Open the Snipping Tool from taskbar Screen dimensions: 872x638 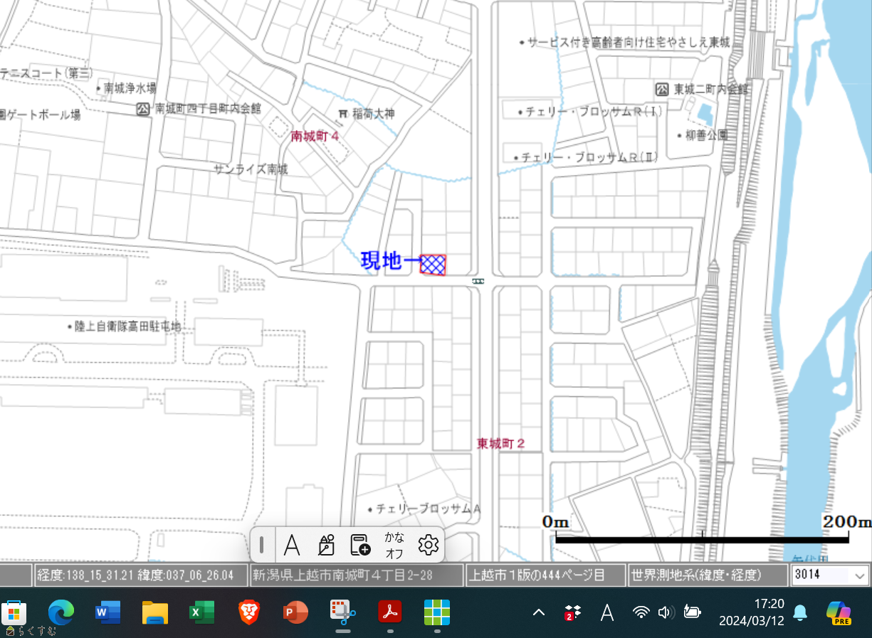pos(342,612)
